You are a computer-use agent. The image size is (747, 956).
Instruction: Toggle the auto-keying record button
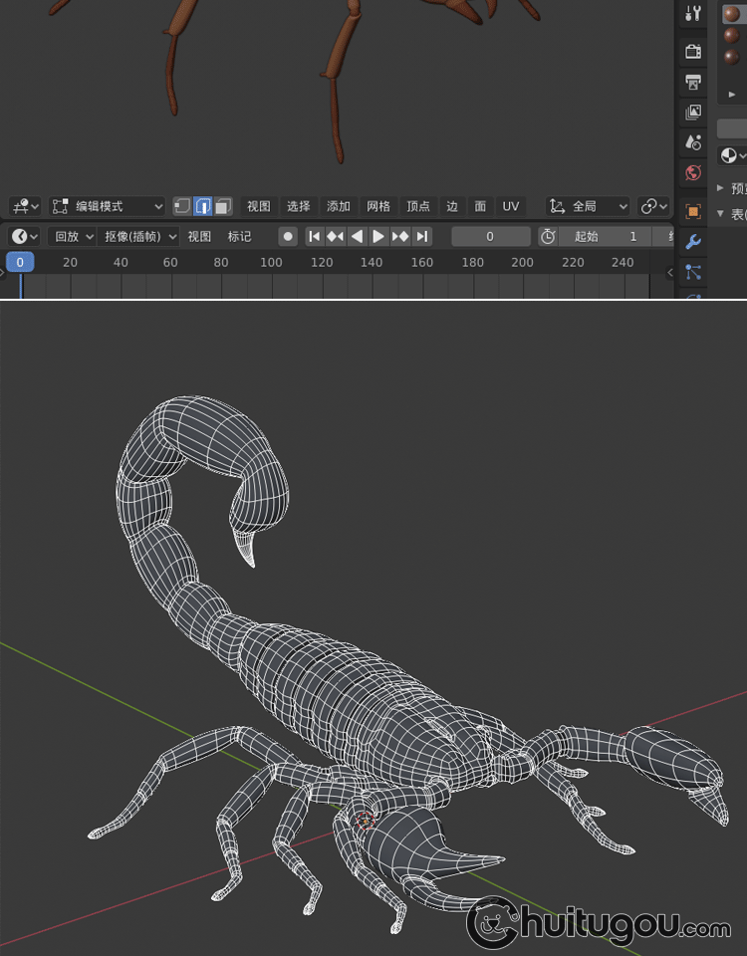pos(288,236)
